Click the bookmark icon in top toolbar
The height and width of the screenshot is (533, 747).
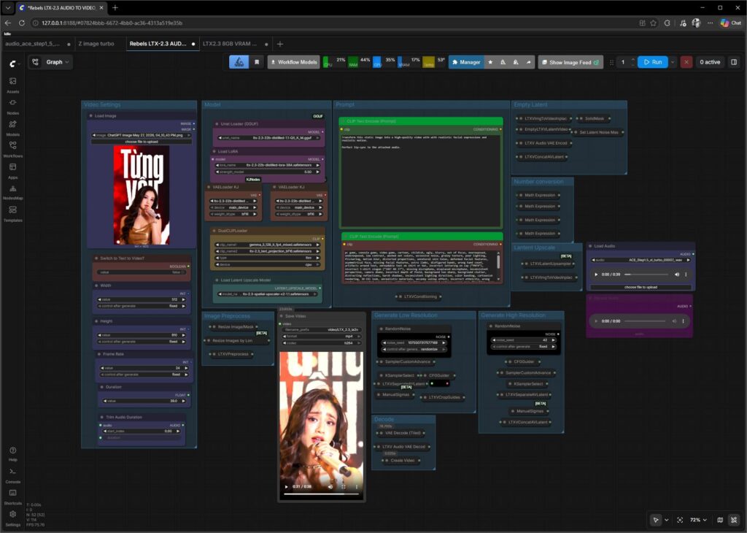(257, 62)
